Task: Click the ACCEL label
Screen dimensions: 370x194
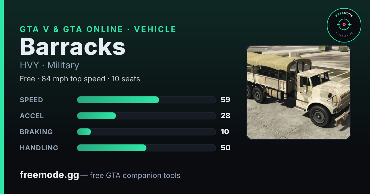Action: click(32, 116)
